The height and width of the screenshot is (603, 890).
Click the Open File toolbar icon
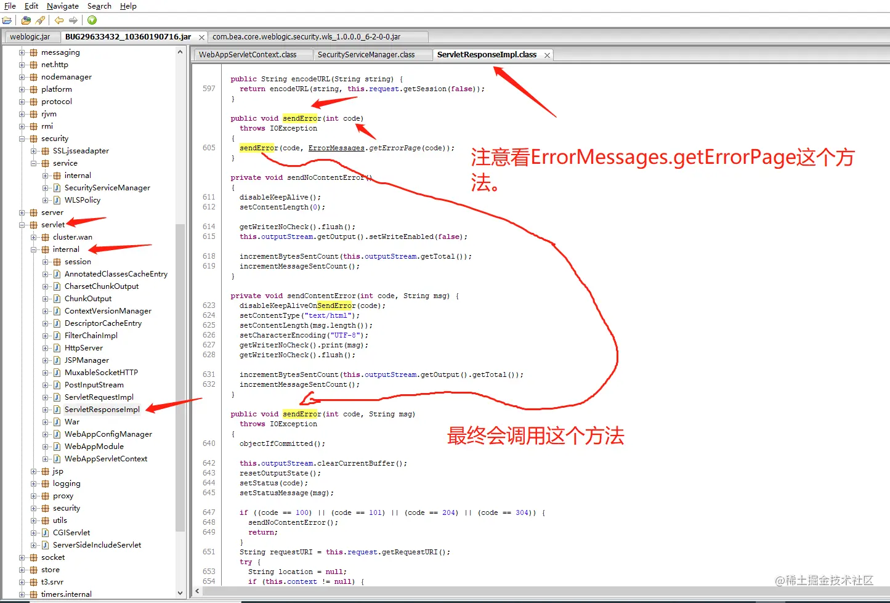8,20
